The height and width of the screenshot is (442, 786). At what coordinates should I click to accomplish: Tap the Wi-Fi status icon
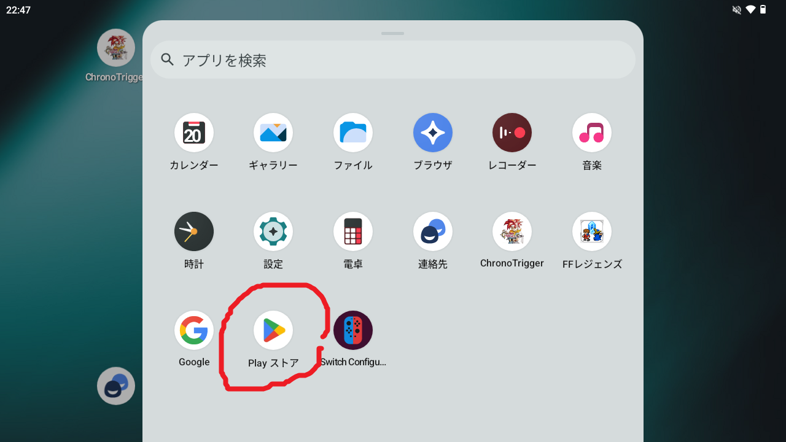pyautogui.click(x=750, y=9)
